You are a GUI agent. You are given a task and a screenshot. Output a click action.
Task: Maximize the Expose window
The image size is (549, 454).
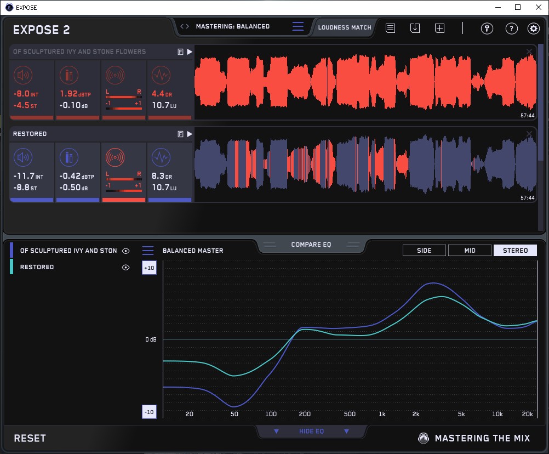[x=518, y=7]
